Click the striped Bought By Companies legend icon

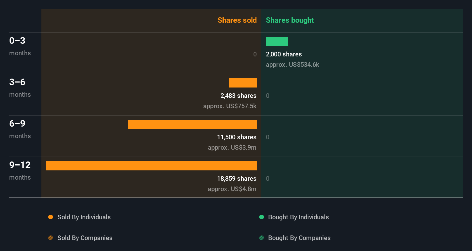click(262, 238)
